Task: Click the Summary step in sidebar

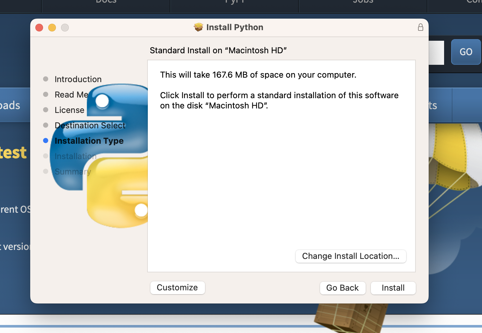Action: tap(73, 172)
